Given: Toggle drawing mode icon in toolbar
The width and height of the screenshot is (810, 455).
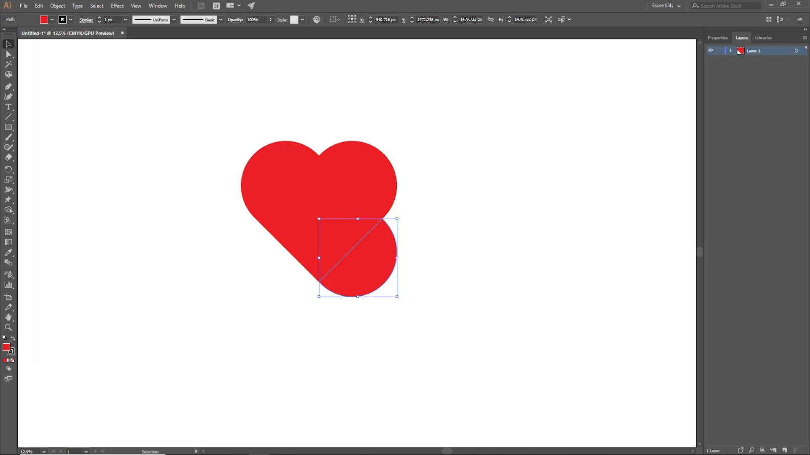Looking at the screenshot, I should (8, 369).
